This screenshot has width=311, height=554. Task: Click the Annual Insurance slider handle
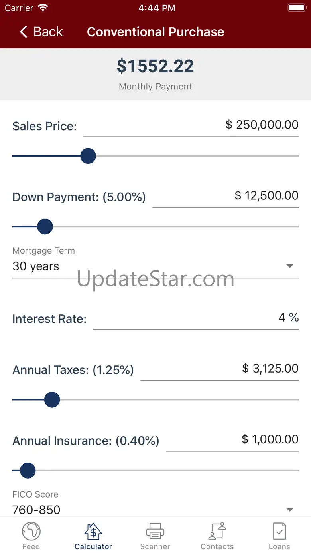28,471
